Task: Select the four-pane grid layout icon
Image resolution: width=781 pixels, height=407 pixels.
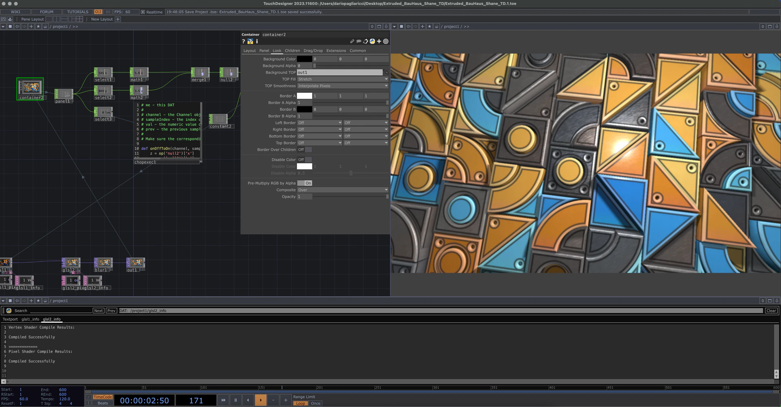Action: tap(80, 19)
